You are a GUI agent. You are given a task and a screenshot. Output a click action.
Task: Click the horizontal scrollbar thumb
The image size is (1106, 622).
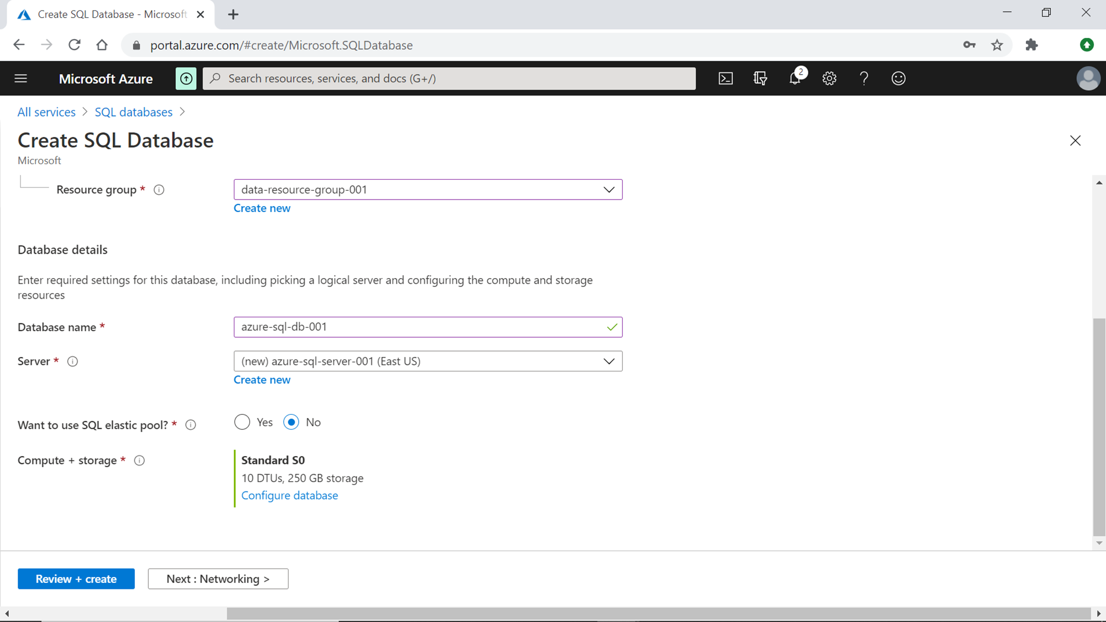[x=658, y=614]
